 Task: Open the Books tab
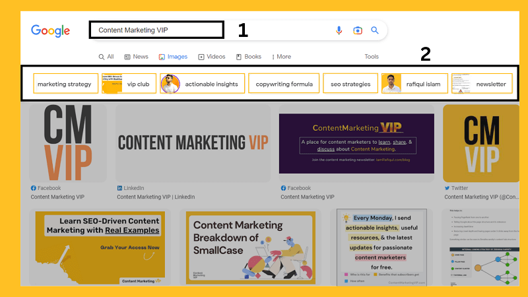pos(249,57)
